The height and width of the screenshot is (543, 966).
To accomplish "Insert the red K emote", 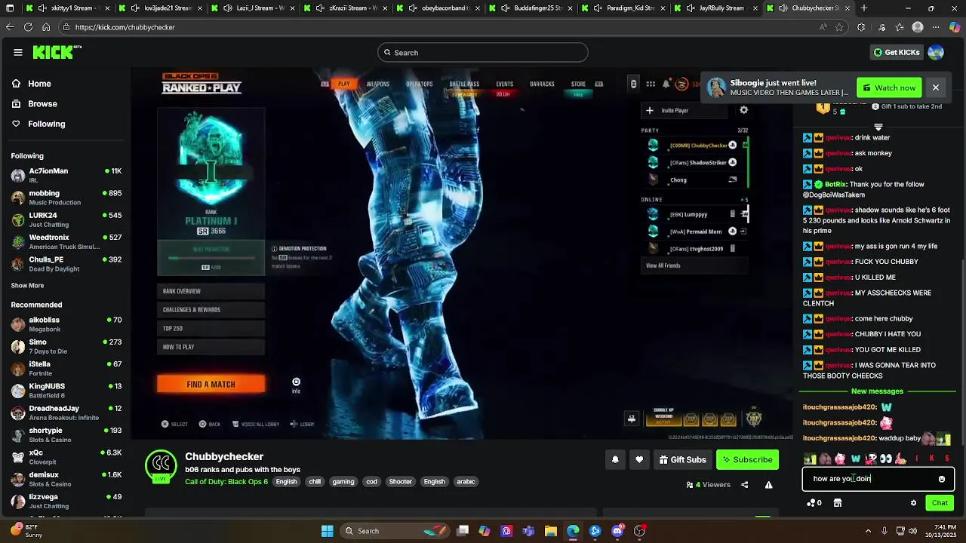I will click(931, 459).
